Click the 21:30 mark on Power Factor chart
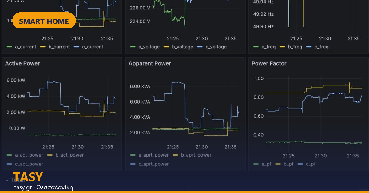The width and height of the screenshot is (369, 193). pyautogui.click(x=321, y=156)
